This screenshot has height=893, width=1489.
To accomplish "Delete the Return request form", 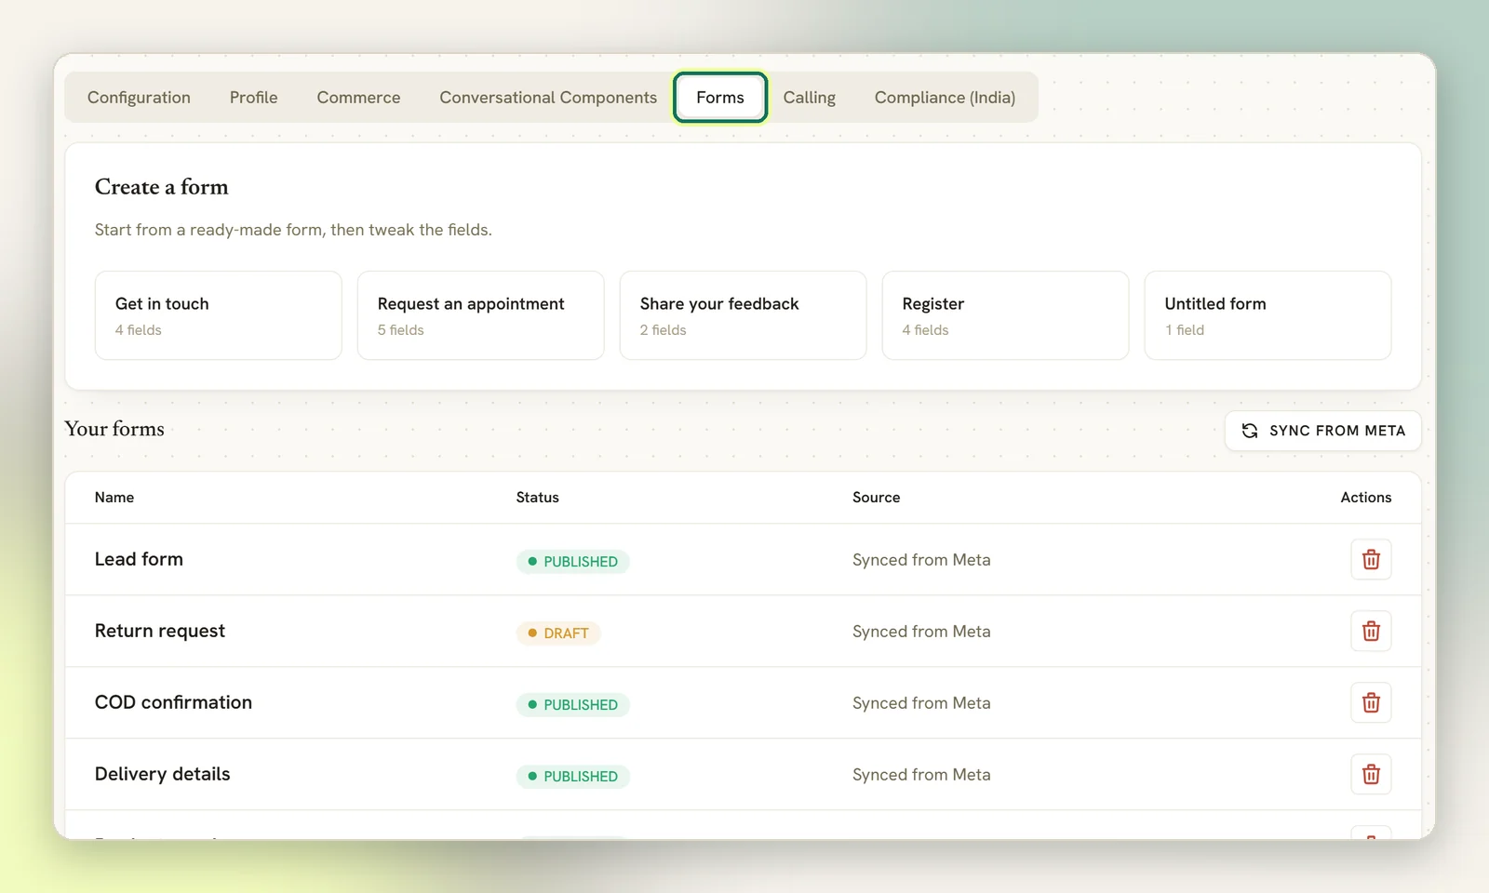I will point(1371,631).
